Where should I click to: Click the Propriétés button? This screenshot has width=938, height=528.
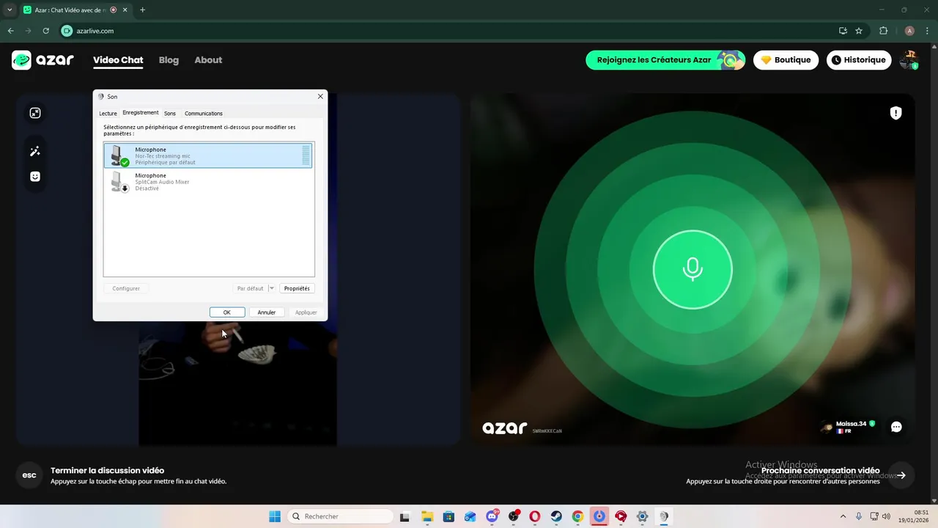[x=297, y=288]
